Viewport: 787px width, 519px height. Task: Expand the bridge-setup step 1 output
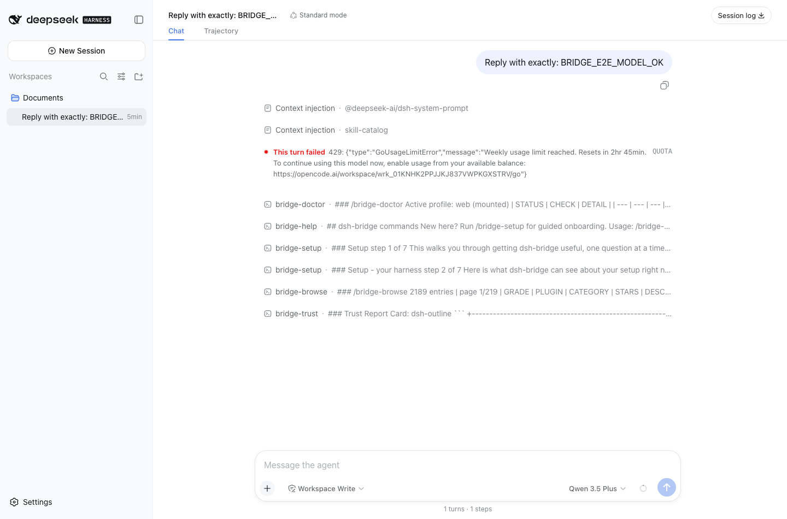tap(468, 248)
